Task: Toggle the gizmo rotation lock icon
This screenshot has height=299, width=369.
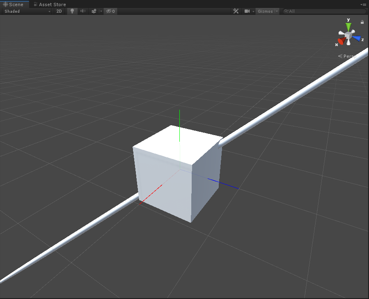Action: click(362, 22)
